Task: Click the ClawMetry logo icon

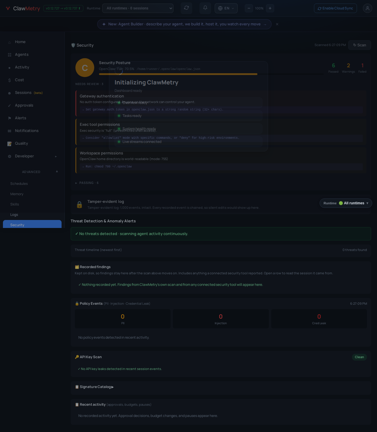Action: click(x=8, y=8)
